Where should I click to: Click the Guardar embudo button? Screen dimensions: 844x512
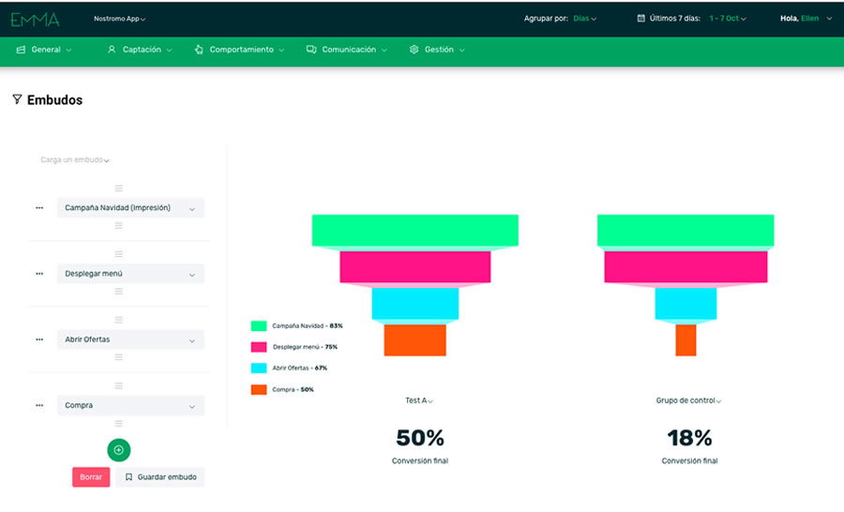point(160,477)
